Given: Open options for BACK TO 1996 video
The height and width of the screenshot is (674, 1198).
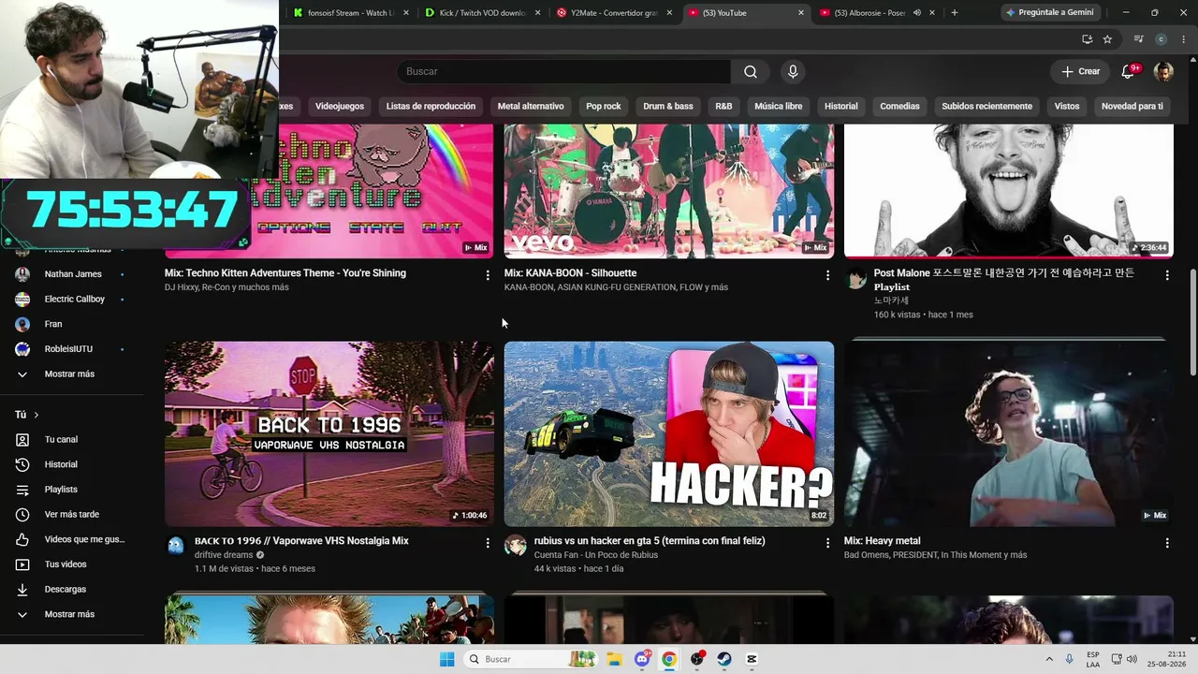Looking at the screenshot, I should click(x=488, y=543).
